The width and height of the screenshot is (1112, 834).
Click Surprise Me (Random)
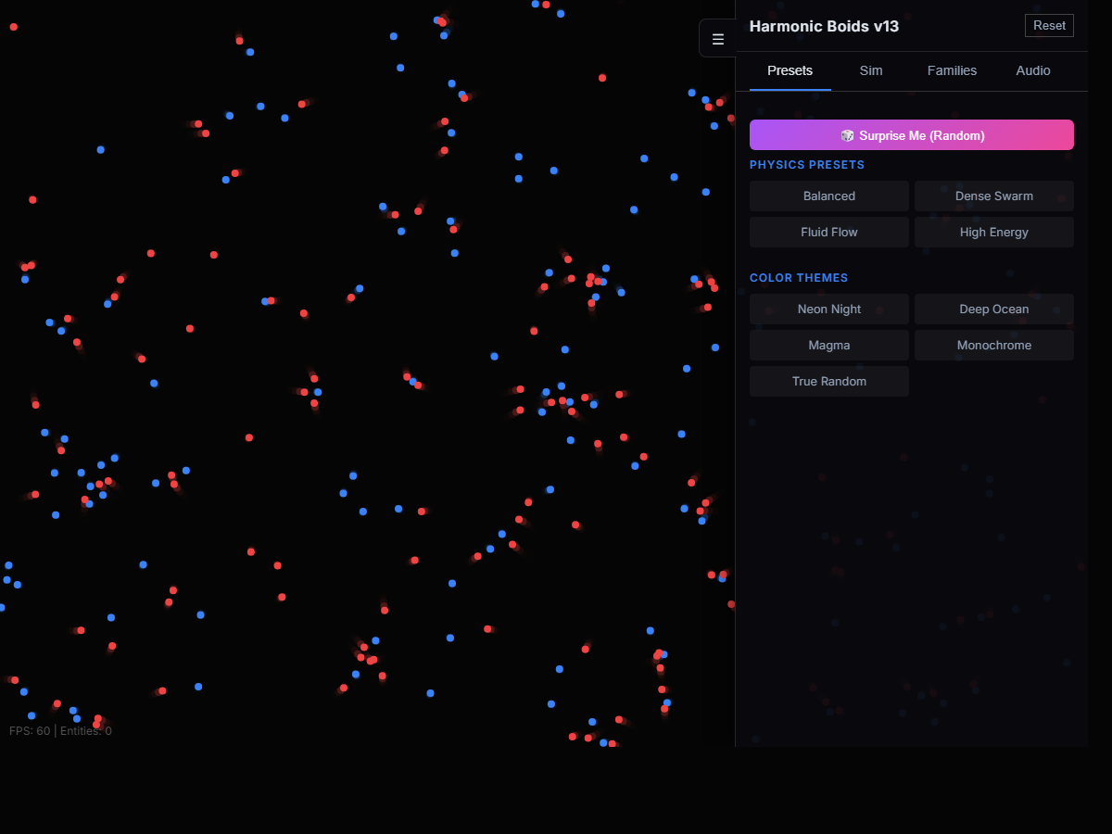tap(911, 134)
